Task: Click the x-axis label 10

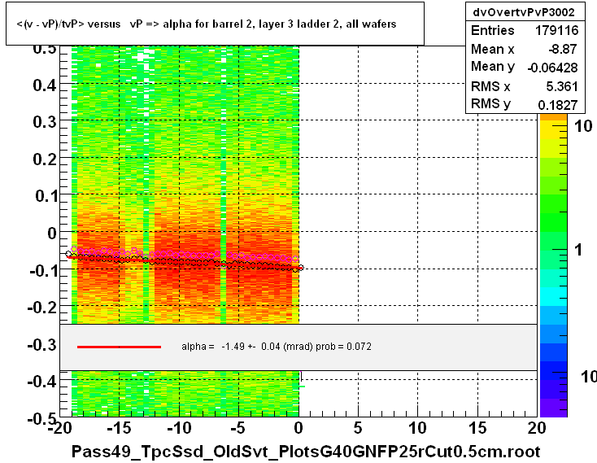Action: (418, 429)
